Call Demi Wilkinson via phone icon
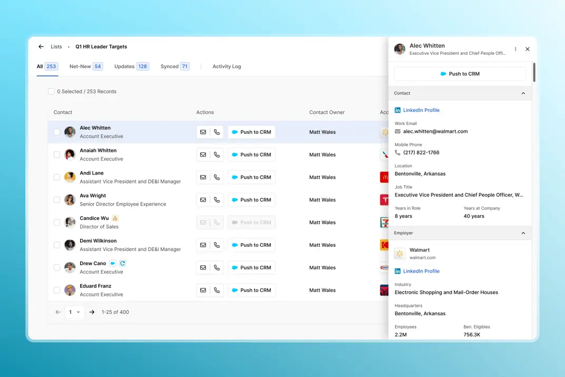The image size is (565, 377). pyautogui.click(x=217, y=245)
